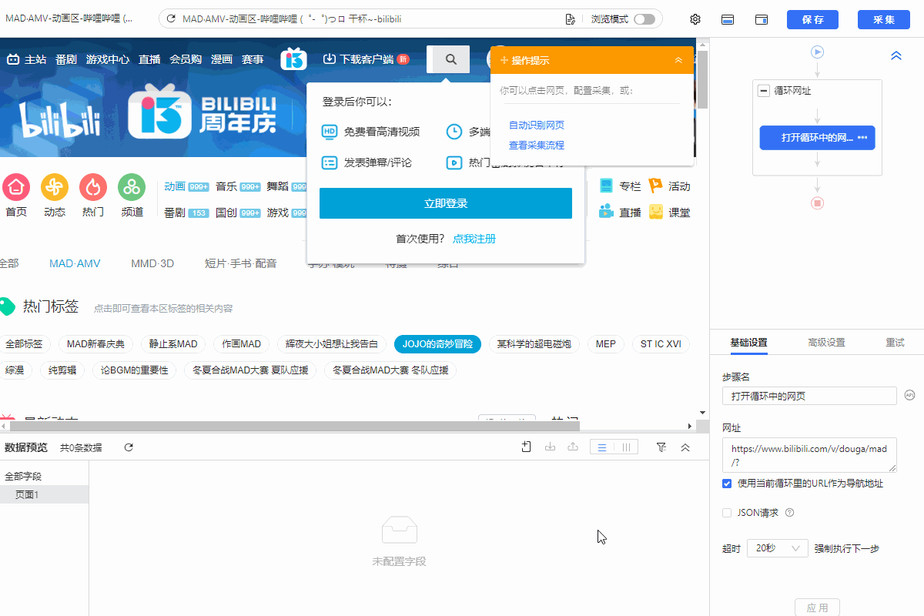Click the 专栏 column icon
Screen dimensions: 924x616
pyautogui.click(x=606, y=186)
